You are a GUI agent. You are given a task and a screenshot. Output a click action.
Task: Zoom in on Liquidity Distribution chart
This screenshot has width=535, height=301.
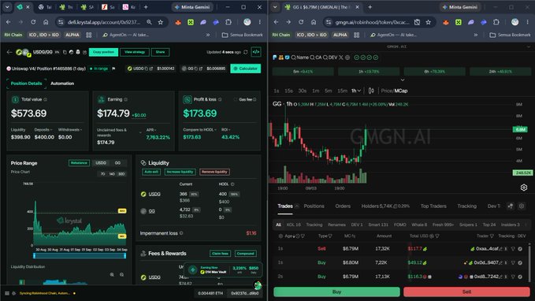112,274
